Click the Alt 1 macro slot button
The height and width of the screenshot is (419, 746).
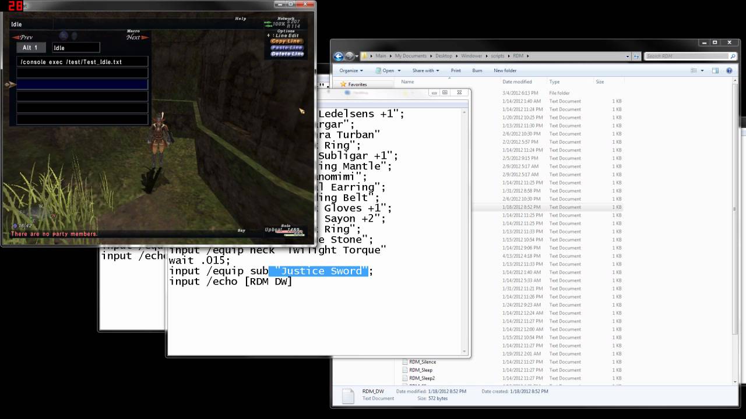(30, 48)
